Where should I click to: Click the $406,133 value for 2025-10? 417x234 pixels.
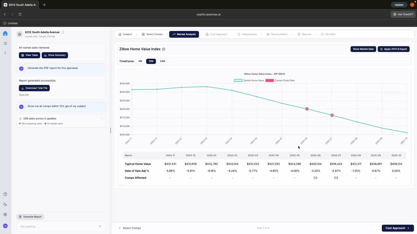(x=396, y=164)
